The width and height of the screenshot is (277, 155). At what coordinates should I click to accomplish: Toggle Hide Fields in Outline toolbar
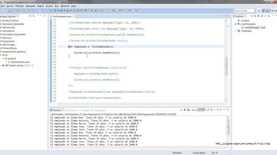(258, 16)
